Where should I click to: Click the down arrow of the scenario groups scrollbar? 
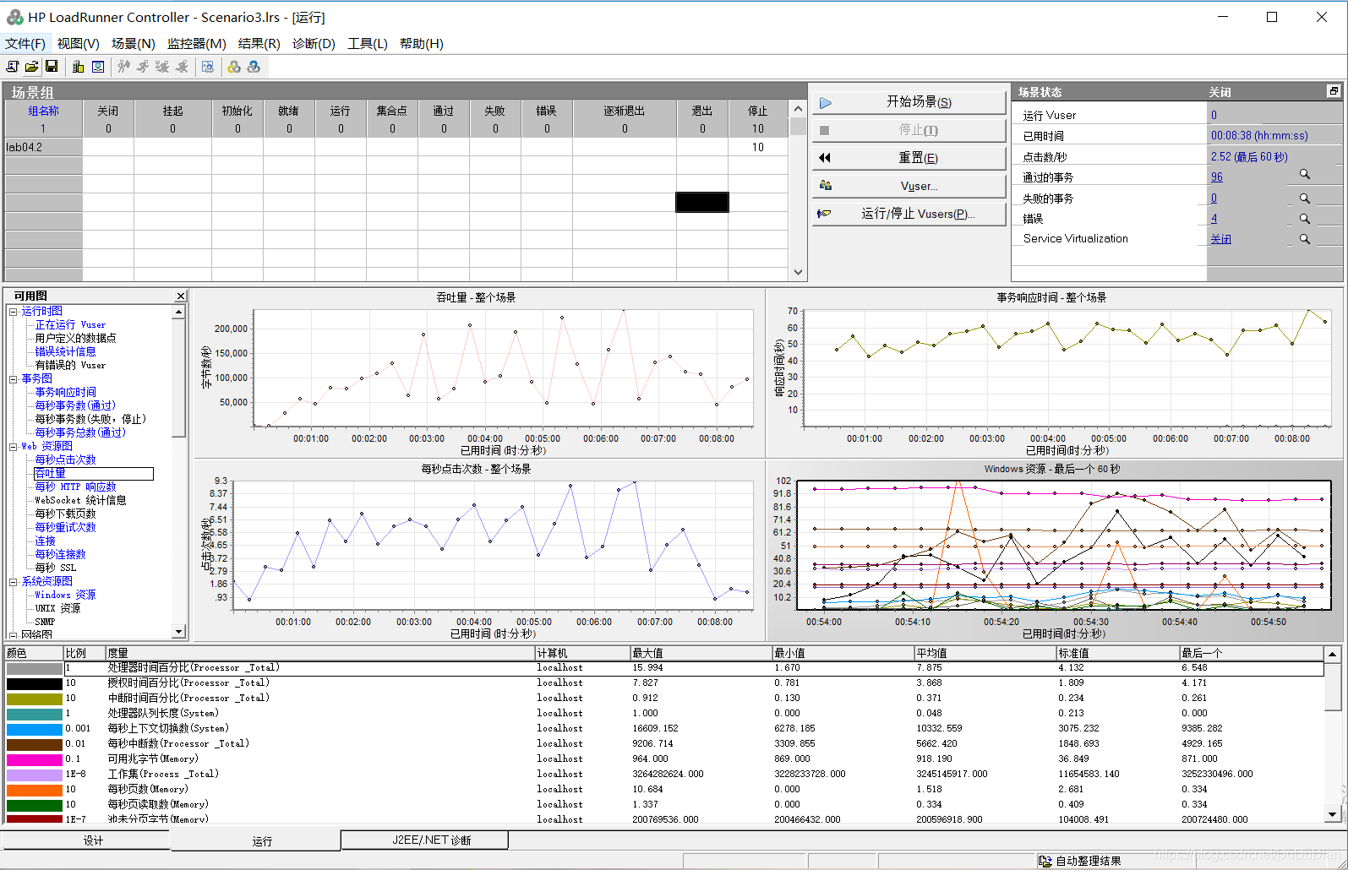(798, 272)
